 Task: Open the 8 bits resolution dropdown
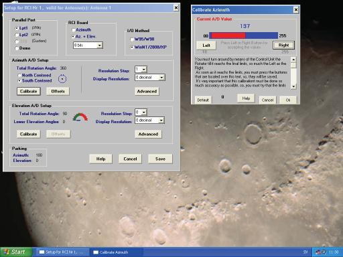[x=100, y=46]
